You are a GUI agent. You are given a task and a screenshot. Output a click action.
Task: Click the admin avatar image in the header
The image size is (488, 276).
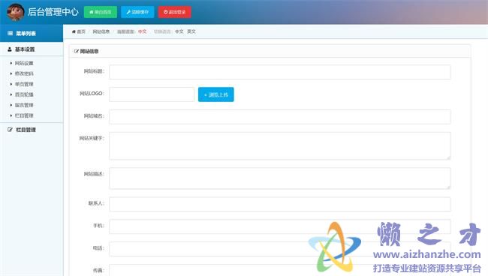pos(15,12)
